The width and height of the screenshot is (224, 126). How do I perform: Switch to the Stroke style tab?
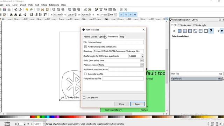[x=199, y=25]
